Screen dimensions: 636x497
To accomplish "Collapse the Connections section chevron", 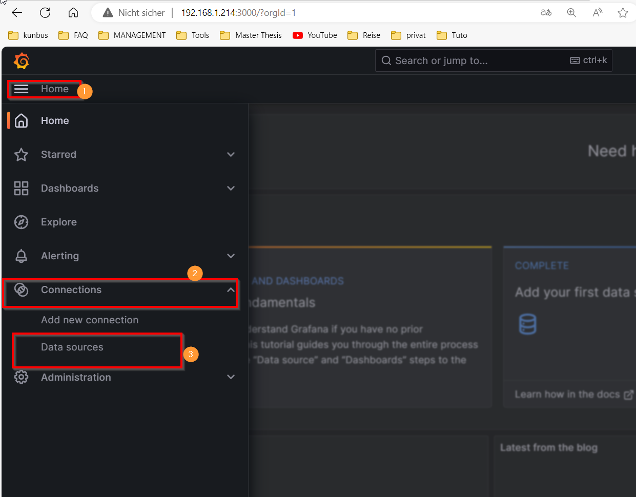I will coord(231,289).
